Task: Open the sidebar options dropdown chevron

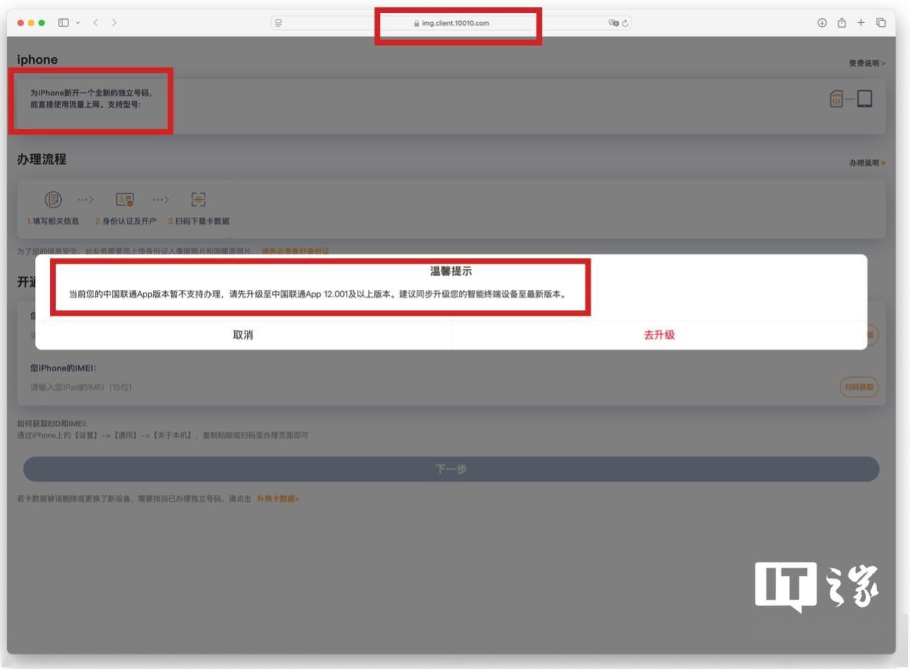Action: click(78, 22)
